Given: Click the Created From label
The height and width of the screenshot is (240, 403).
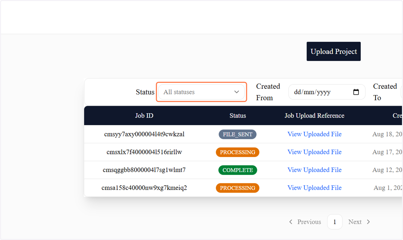Looking at the screenshot, I should (x=268, y=92).
